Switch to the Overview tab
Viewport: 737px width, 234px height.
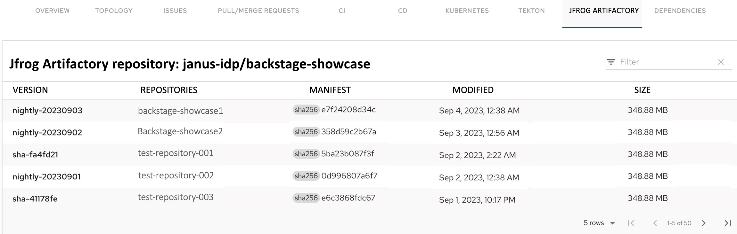[x=52, y=11]
